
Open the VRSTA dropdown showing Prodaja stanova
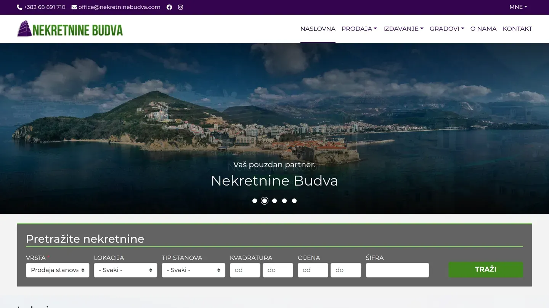coord(58,270)
